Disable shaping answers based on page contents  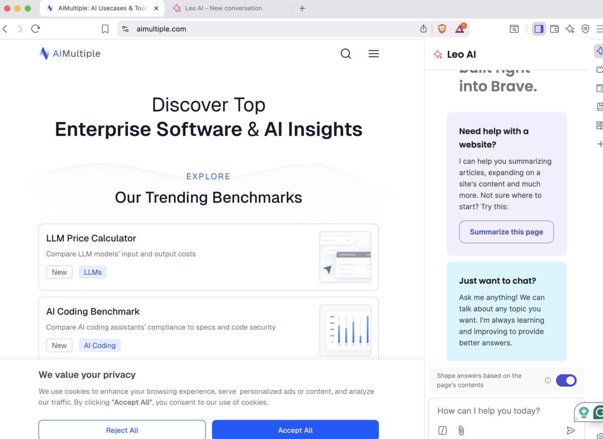point(566,380)
